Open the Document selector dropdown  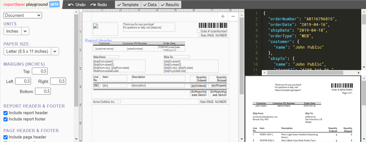coord(23,15)
